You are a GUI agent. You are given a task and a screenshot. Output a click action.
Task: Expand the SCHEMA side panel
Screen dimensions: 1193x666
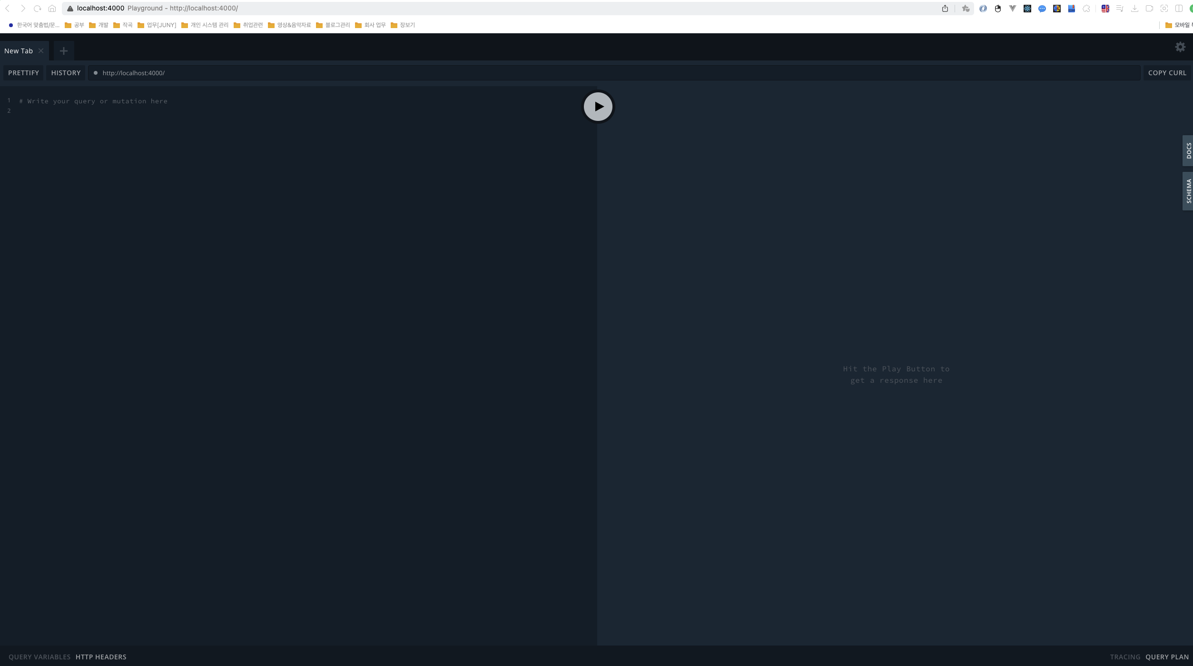point(1188,191)
